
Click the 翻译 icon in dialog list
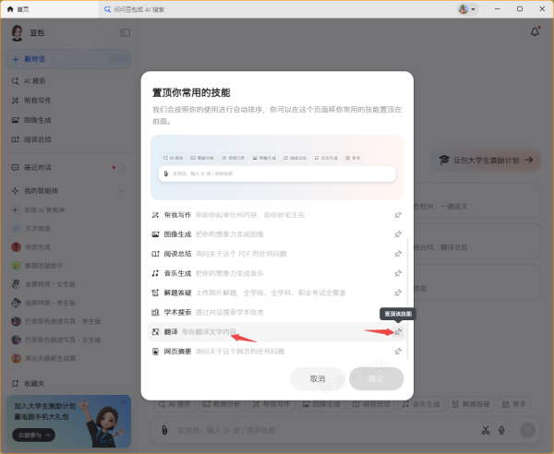155,332
